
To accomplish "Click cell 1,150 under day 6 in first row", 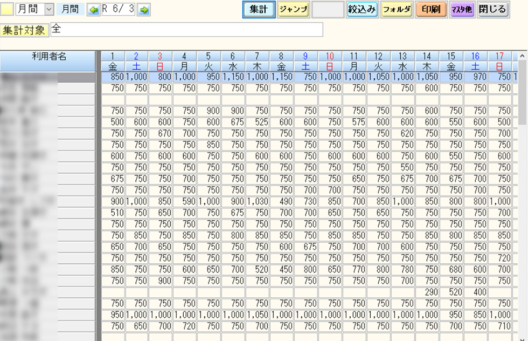I will tap(233, 77).
